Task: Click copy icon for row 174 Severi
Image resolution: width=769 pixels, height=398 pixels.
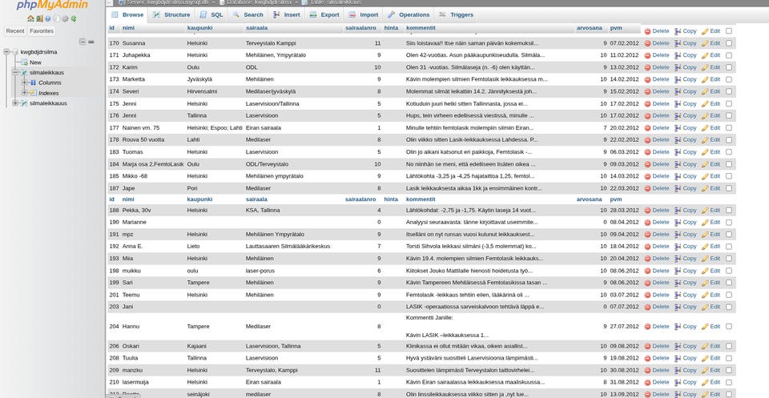Action: click(x=678, y=91)
